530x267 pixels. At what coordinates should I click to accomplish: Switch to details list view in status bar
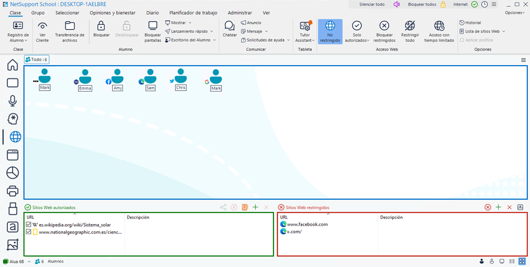click(512, 261)
